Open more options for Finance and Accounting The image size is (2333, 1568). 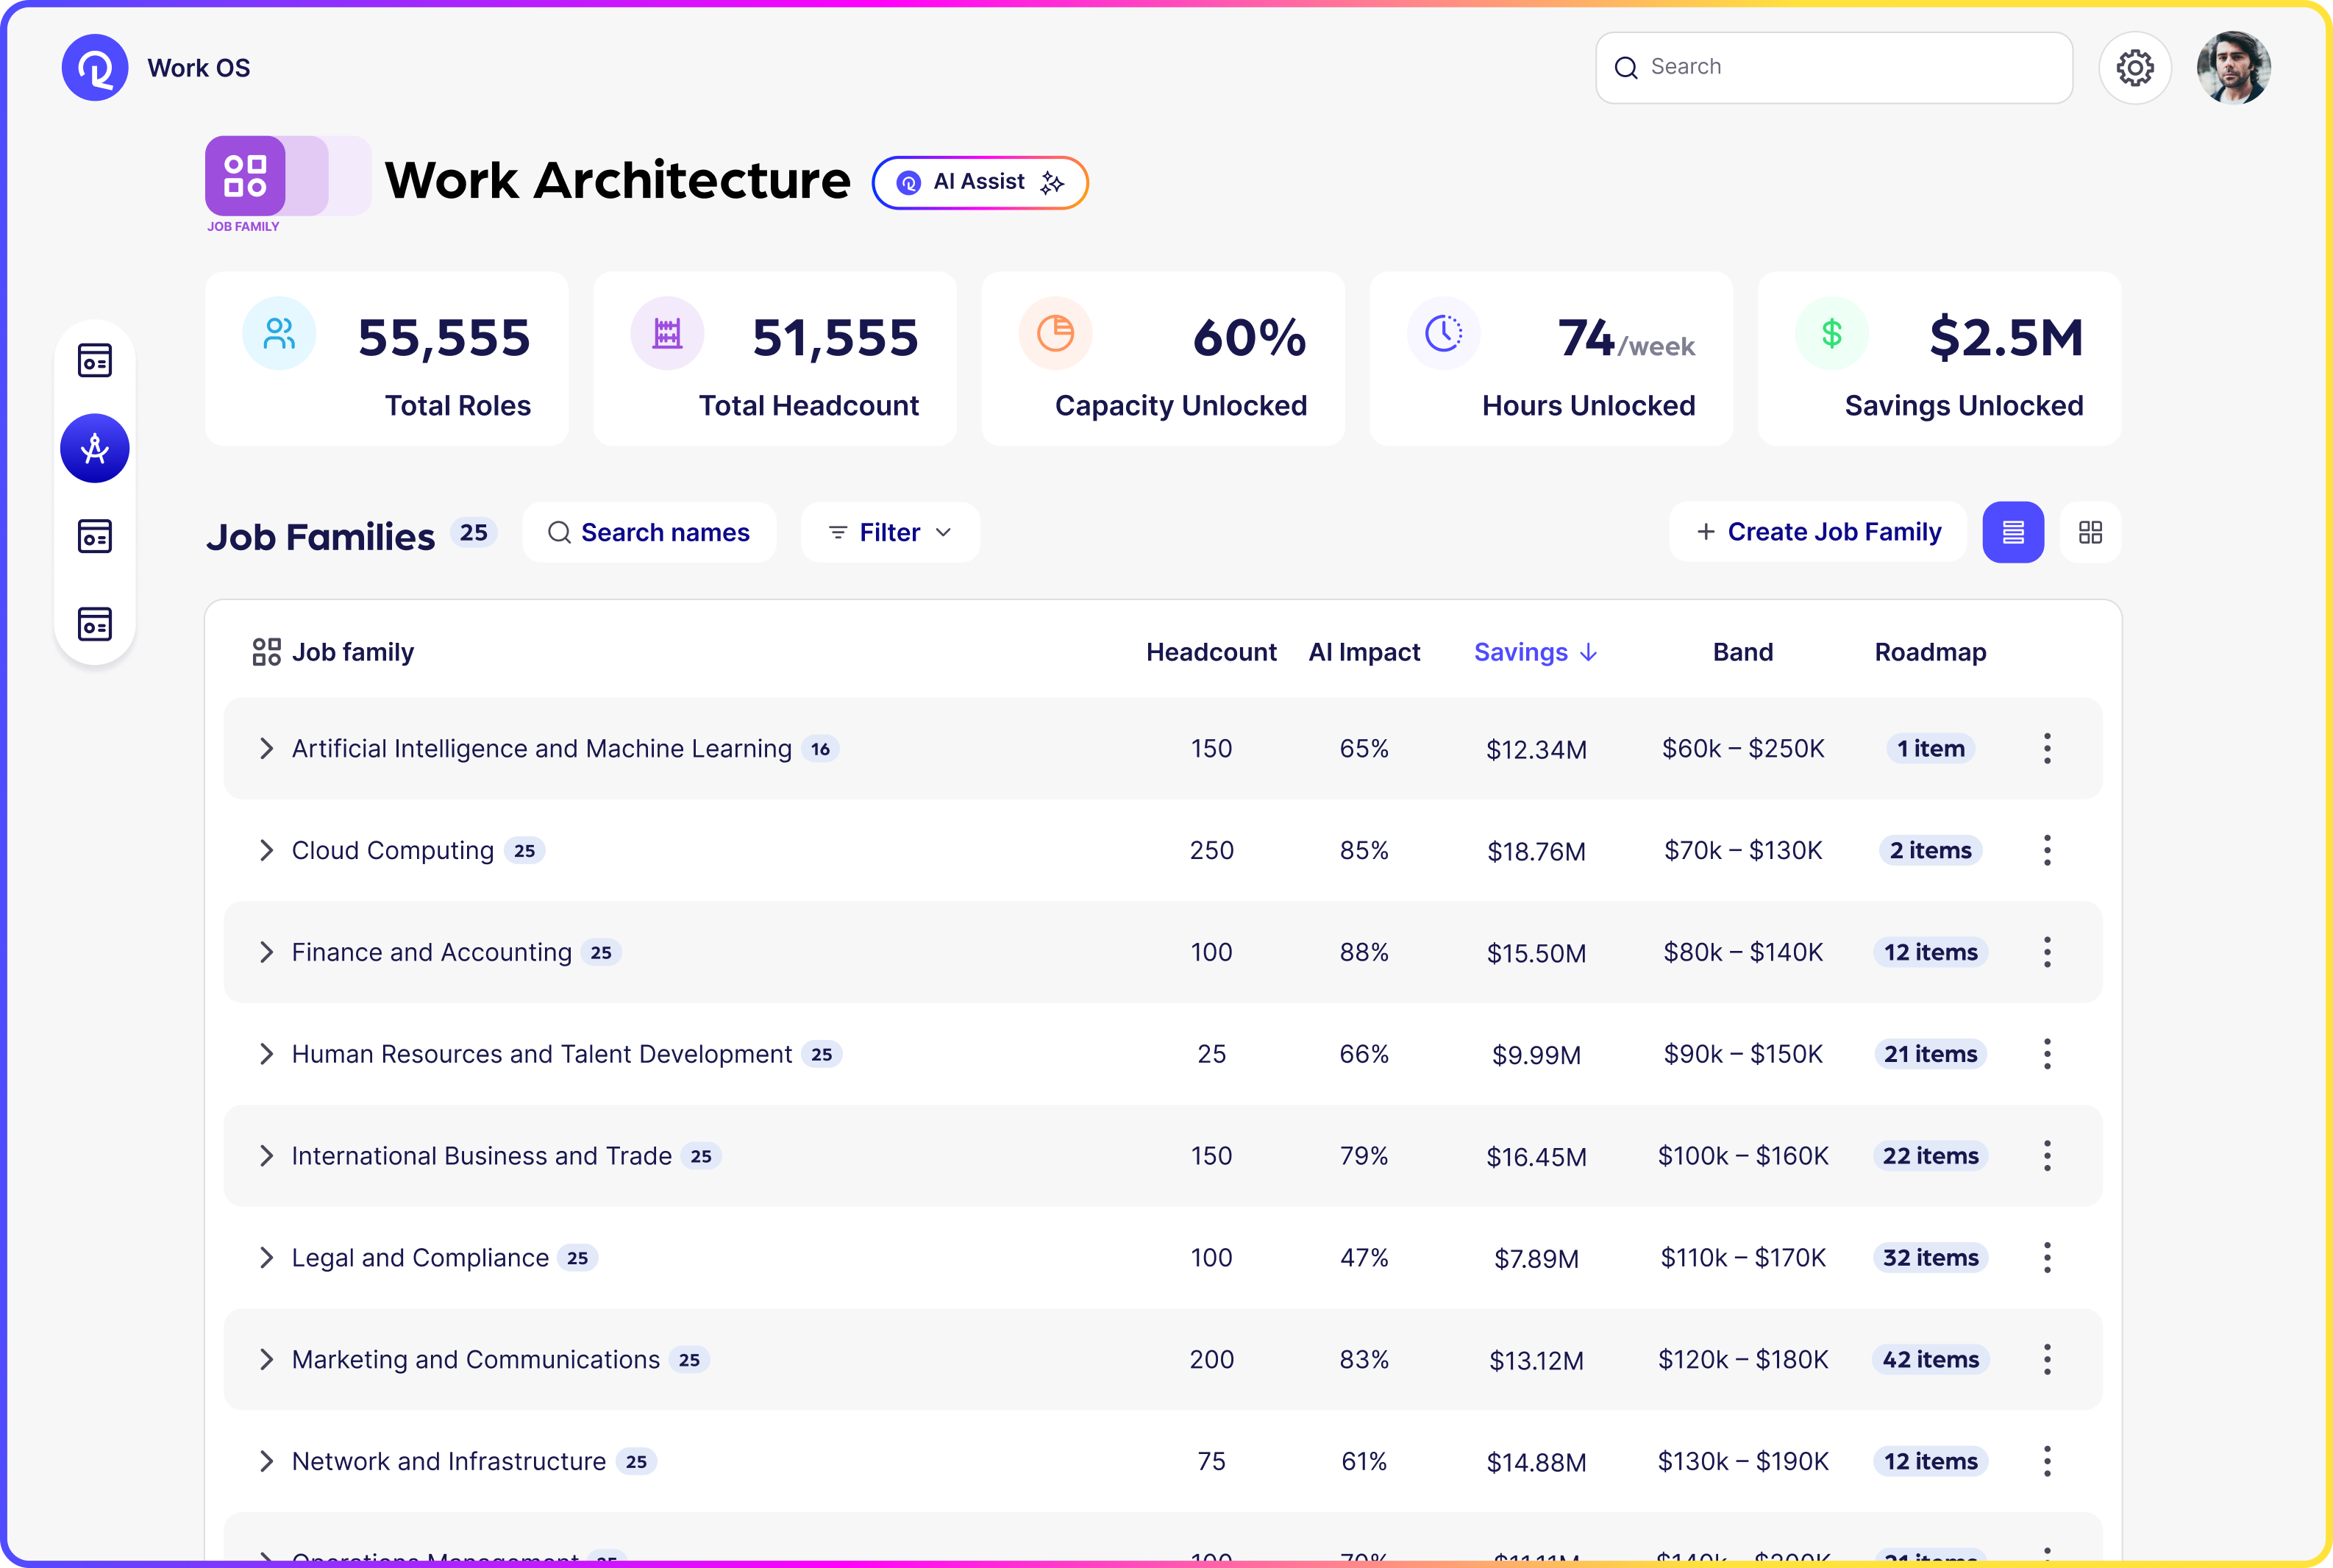(x=2047, y=952)
